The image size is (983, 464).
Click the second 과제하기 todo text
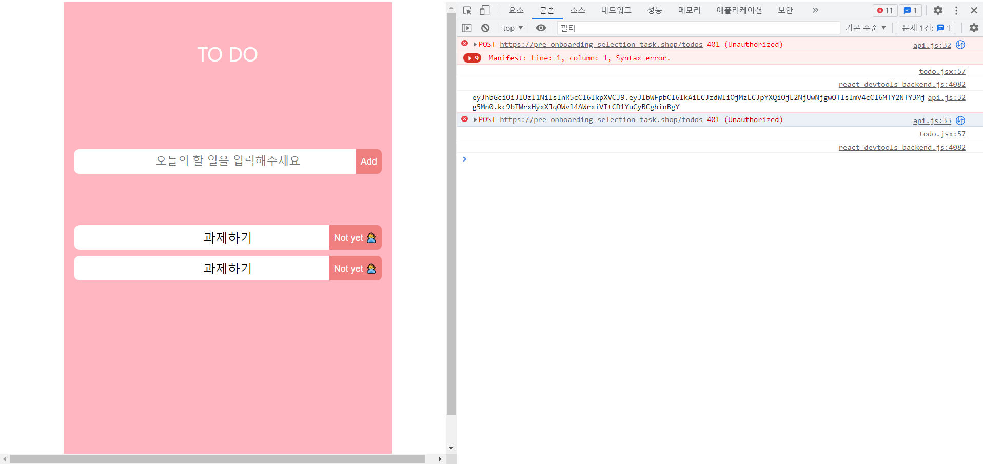[227, 268]
